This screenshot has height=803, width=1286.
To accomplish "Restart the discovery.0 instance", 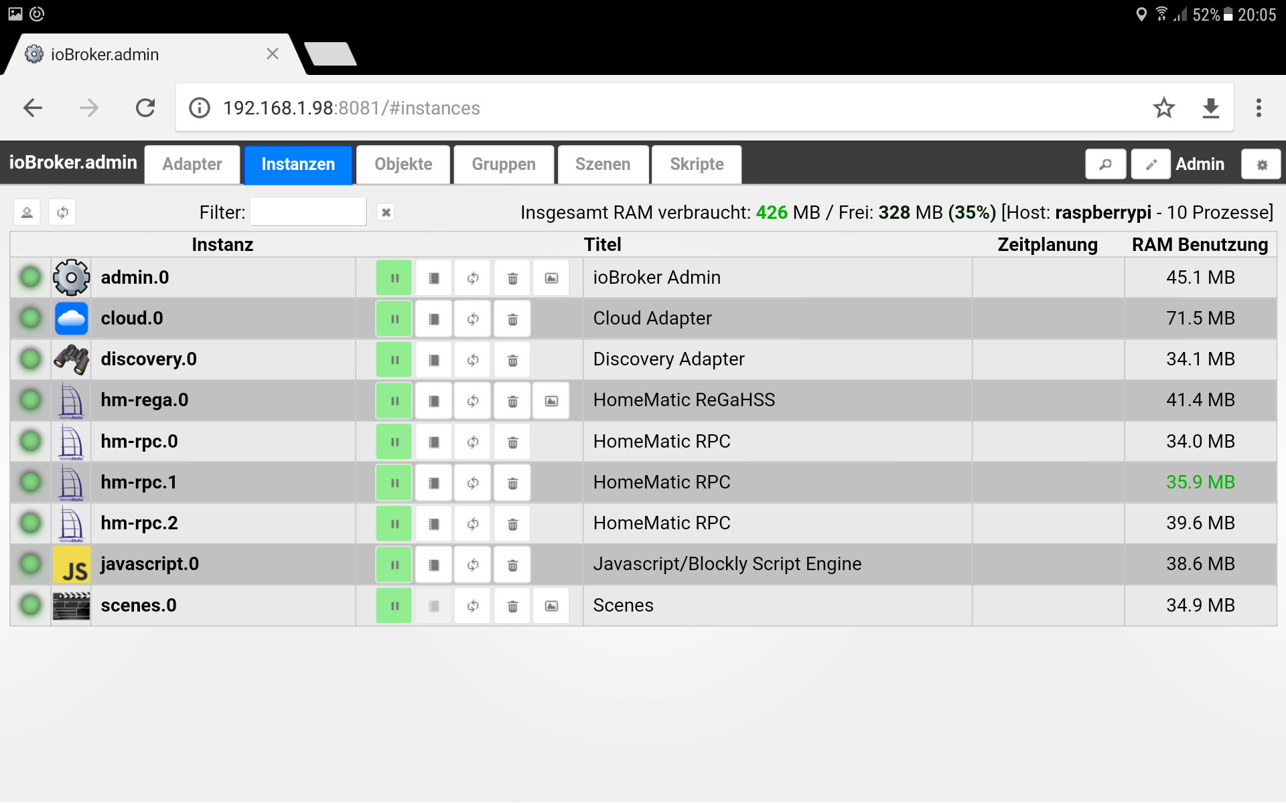I will tap(473, 360).
